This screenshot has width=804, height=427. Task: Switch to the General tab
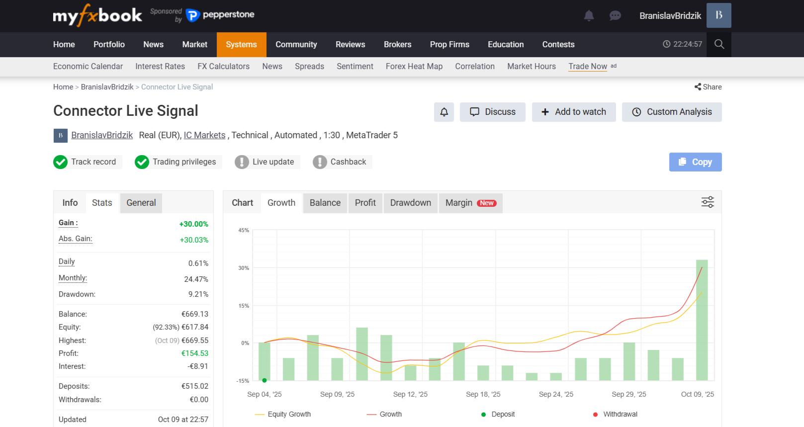click(141, 203)
